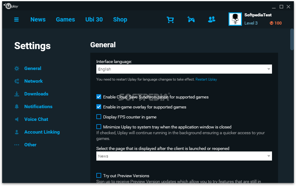Click the vertical scrollbar thumb
This screenshot has height=186, width=296.
tap(292, 39)
